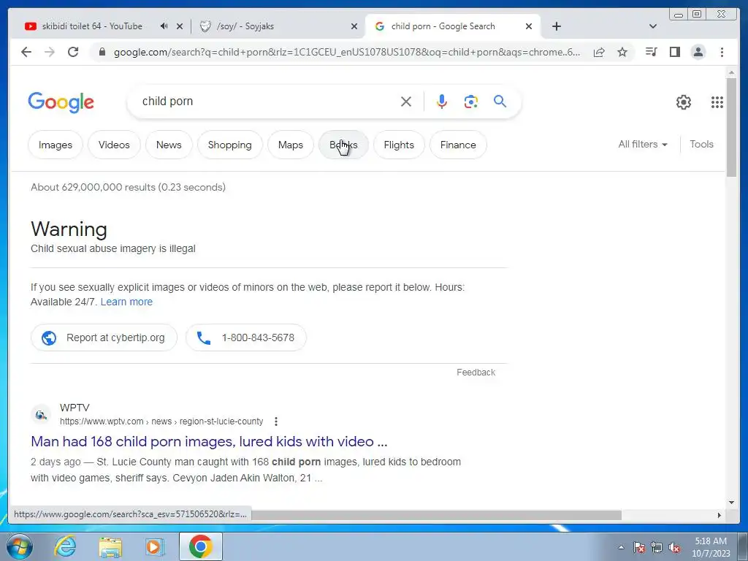Open a new tab with the plus button
The height and width of the screenshot is (561, 748).
pos(556,26)
